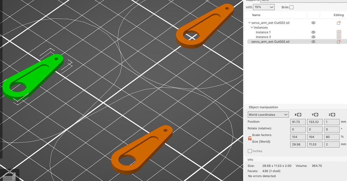
Task: Click the Y axis mirror icon
Action: [x=316, y=115]
